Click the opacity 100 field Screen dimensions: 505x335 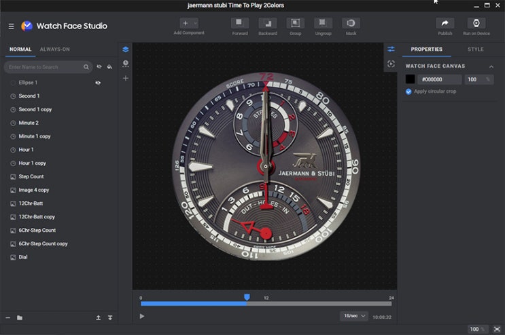[x=478, y=79]
